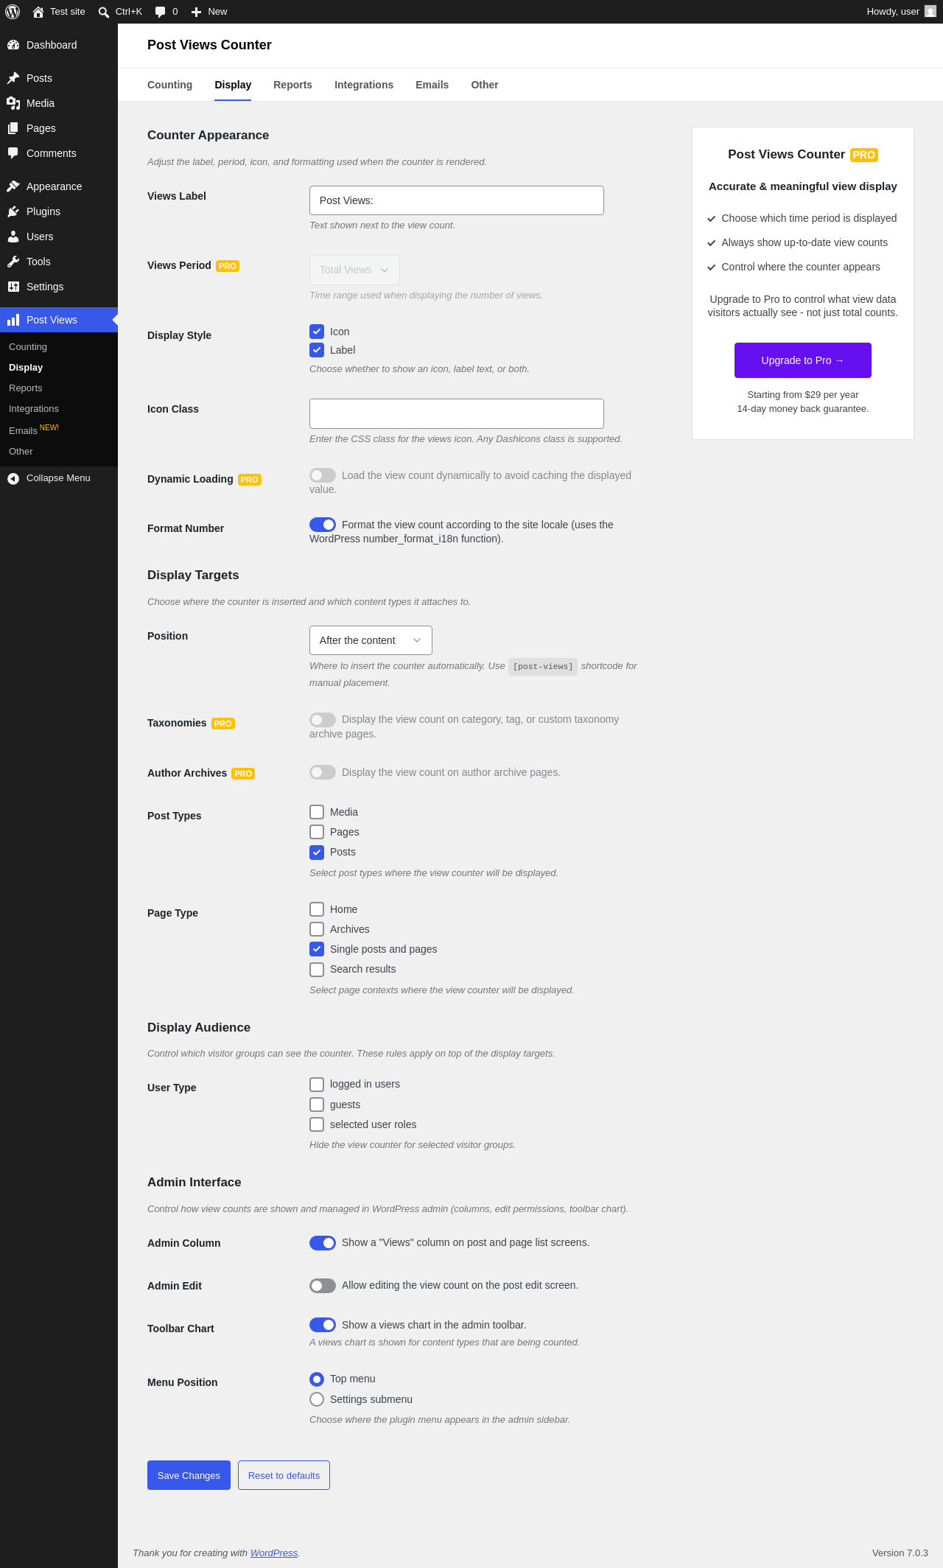Click the Reset to defaults button
Screen dimensions: 943x1568
pos(284,1475)
